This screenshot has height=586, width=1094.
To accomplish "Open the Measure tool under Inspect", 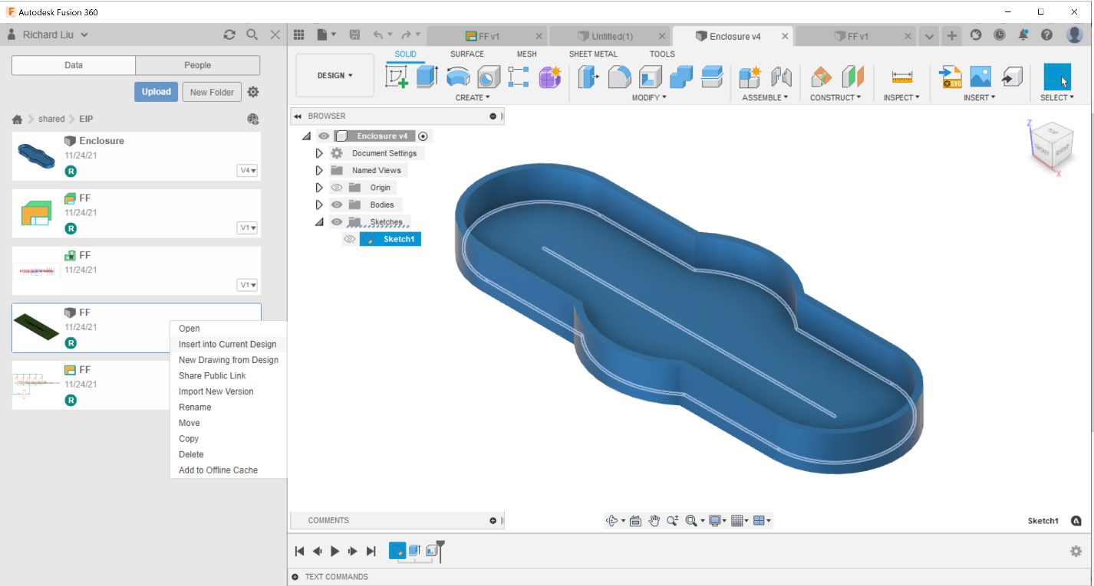I will [901, 74].
